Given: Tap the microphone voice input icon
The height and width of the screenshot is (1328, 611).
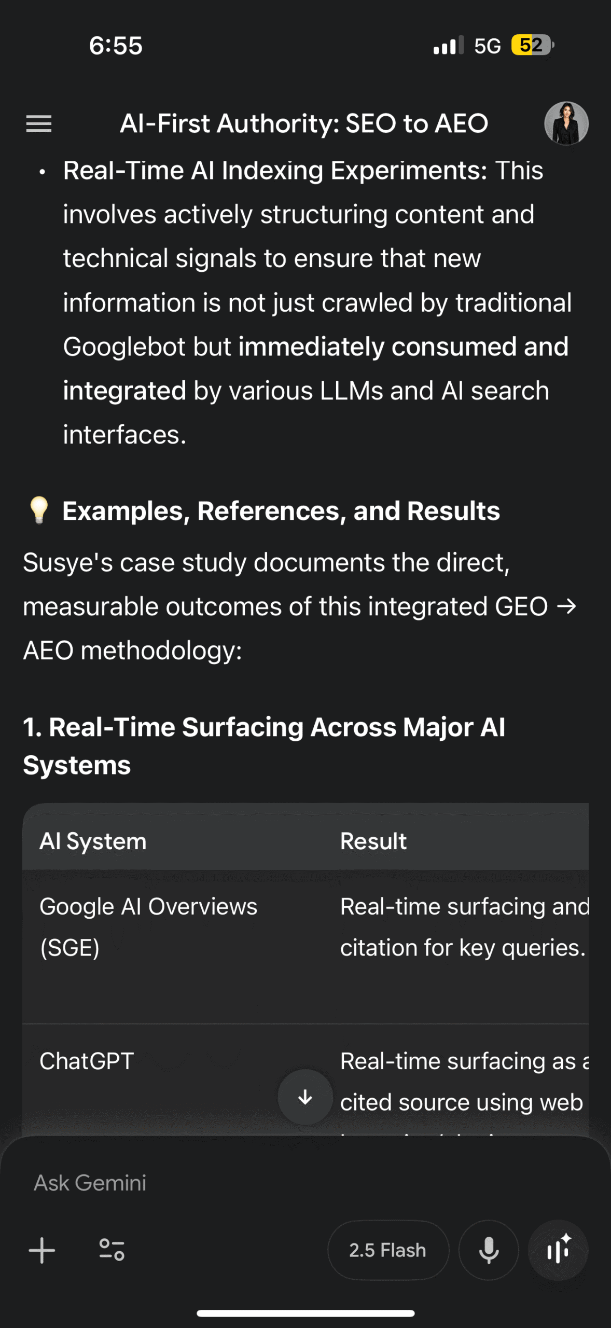Looking at the screenshot, I should tap(489, 1250).
